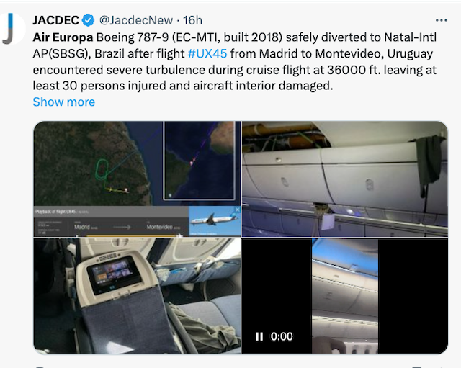Open the flight path map image

point(94,166)
